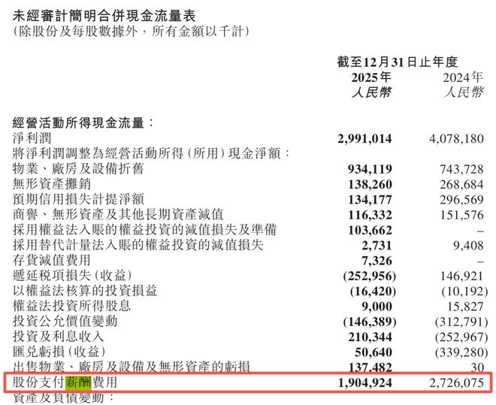Select the 匯兌虧損(收益) row label

(59, 352)
